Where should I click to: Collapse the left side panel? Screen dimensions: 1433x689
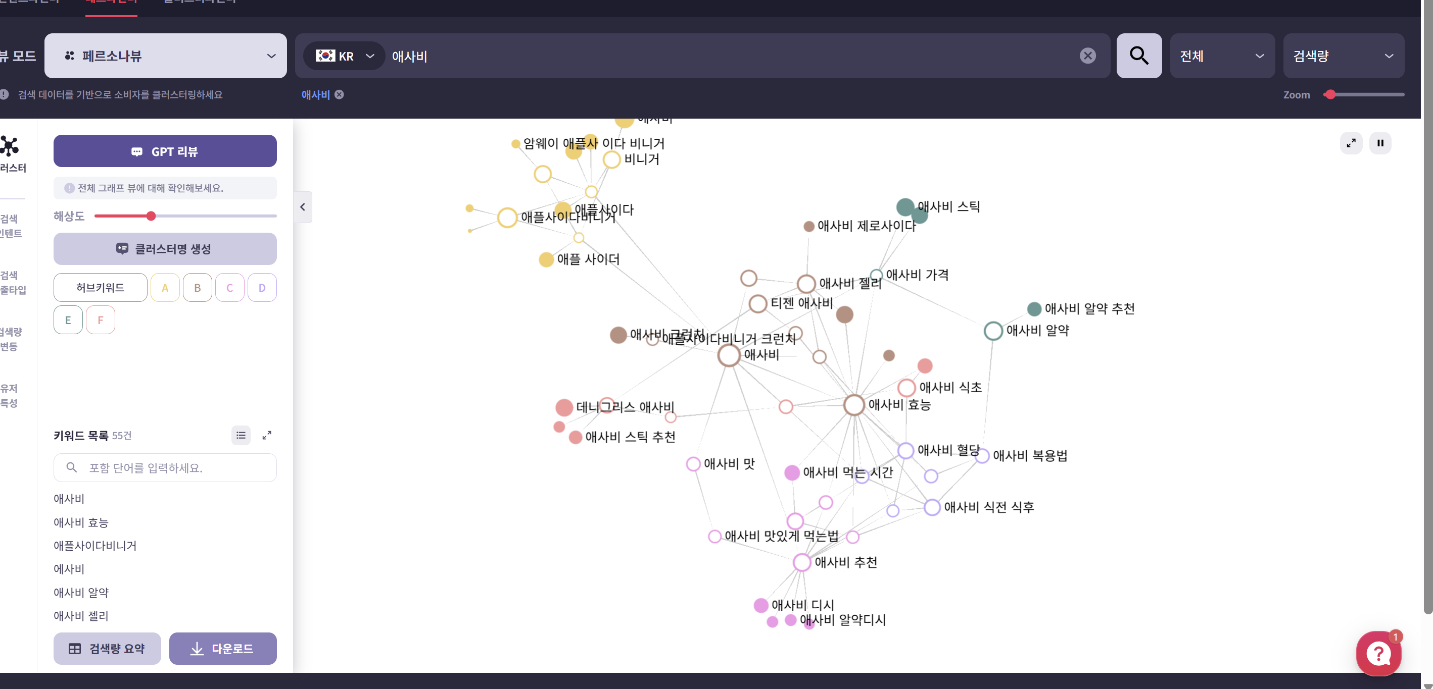click(303, 207)
